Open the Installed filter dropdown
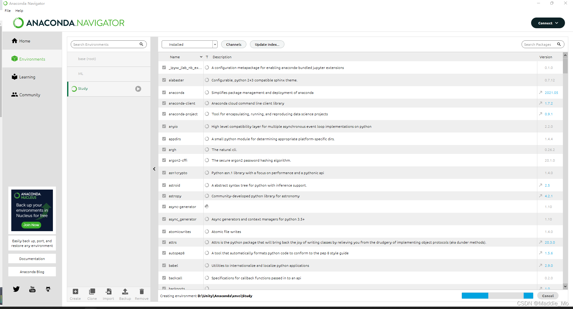Image resolution: width=573 pixels, height=309 pixels. 190,44
